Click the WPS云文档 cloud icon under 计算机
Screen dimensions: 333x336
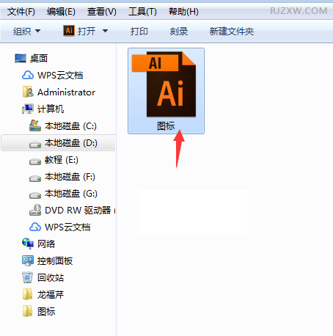tap(35, 227)
